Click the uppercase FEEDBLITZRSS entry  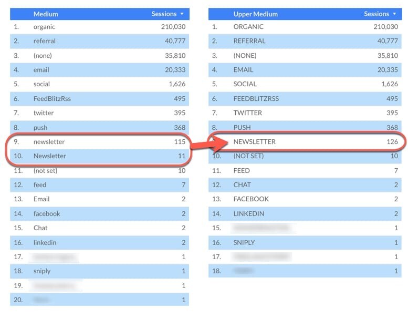(257, 98)
